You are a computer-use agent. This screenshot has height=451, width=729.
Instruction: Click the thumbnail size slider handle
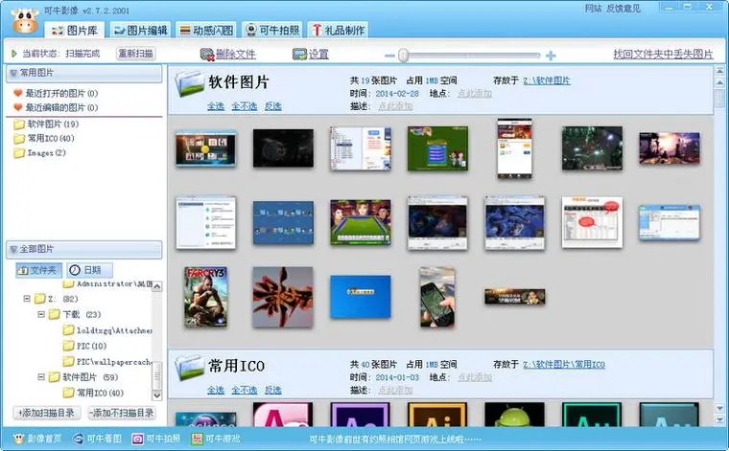[x=403, y=55]
